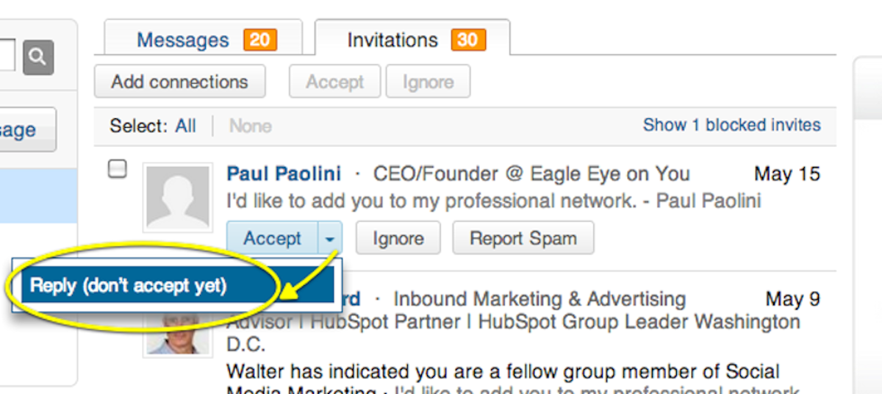Accept Paul Paolini's invitation

point(273,239)
